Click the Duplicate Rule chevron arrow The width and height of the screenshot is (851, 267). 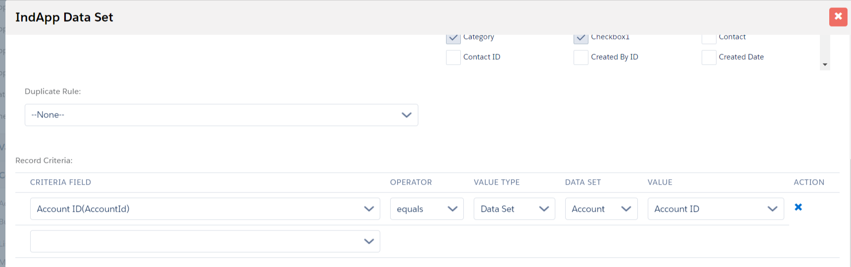406,115
